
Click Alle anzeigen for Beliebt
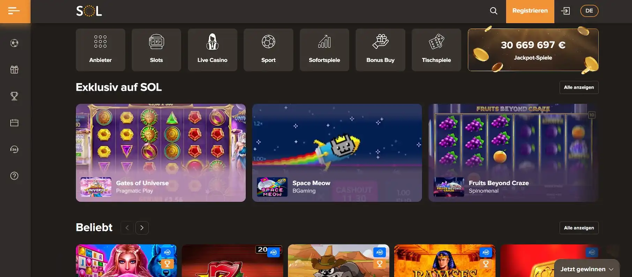pos(579,228)
